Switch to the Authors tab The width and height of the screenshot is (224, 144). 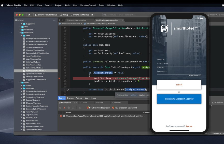click(x=79, y=98)
